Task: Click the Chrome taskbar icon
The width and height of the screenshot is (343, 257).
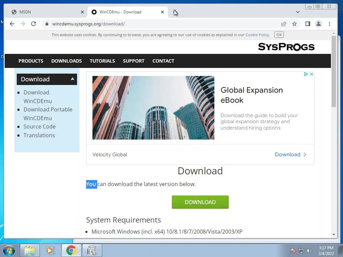Action: pos(71,250)
